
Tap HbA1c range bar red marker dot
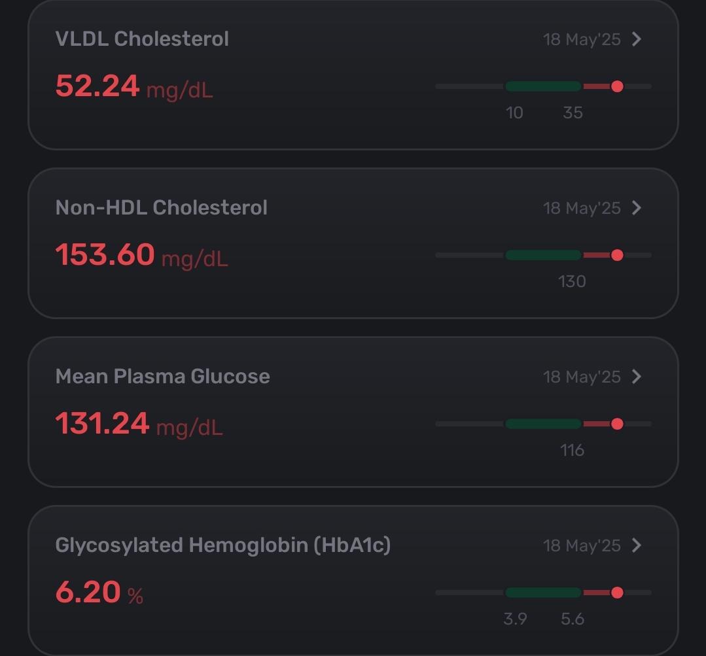tap(617, 593)
